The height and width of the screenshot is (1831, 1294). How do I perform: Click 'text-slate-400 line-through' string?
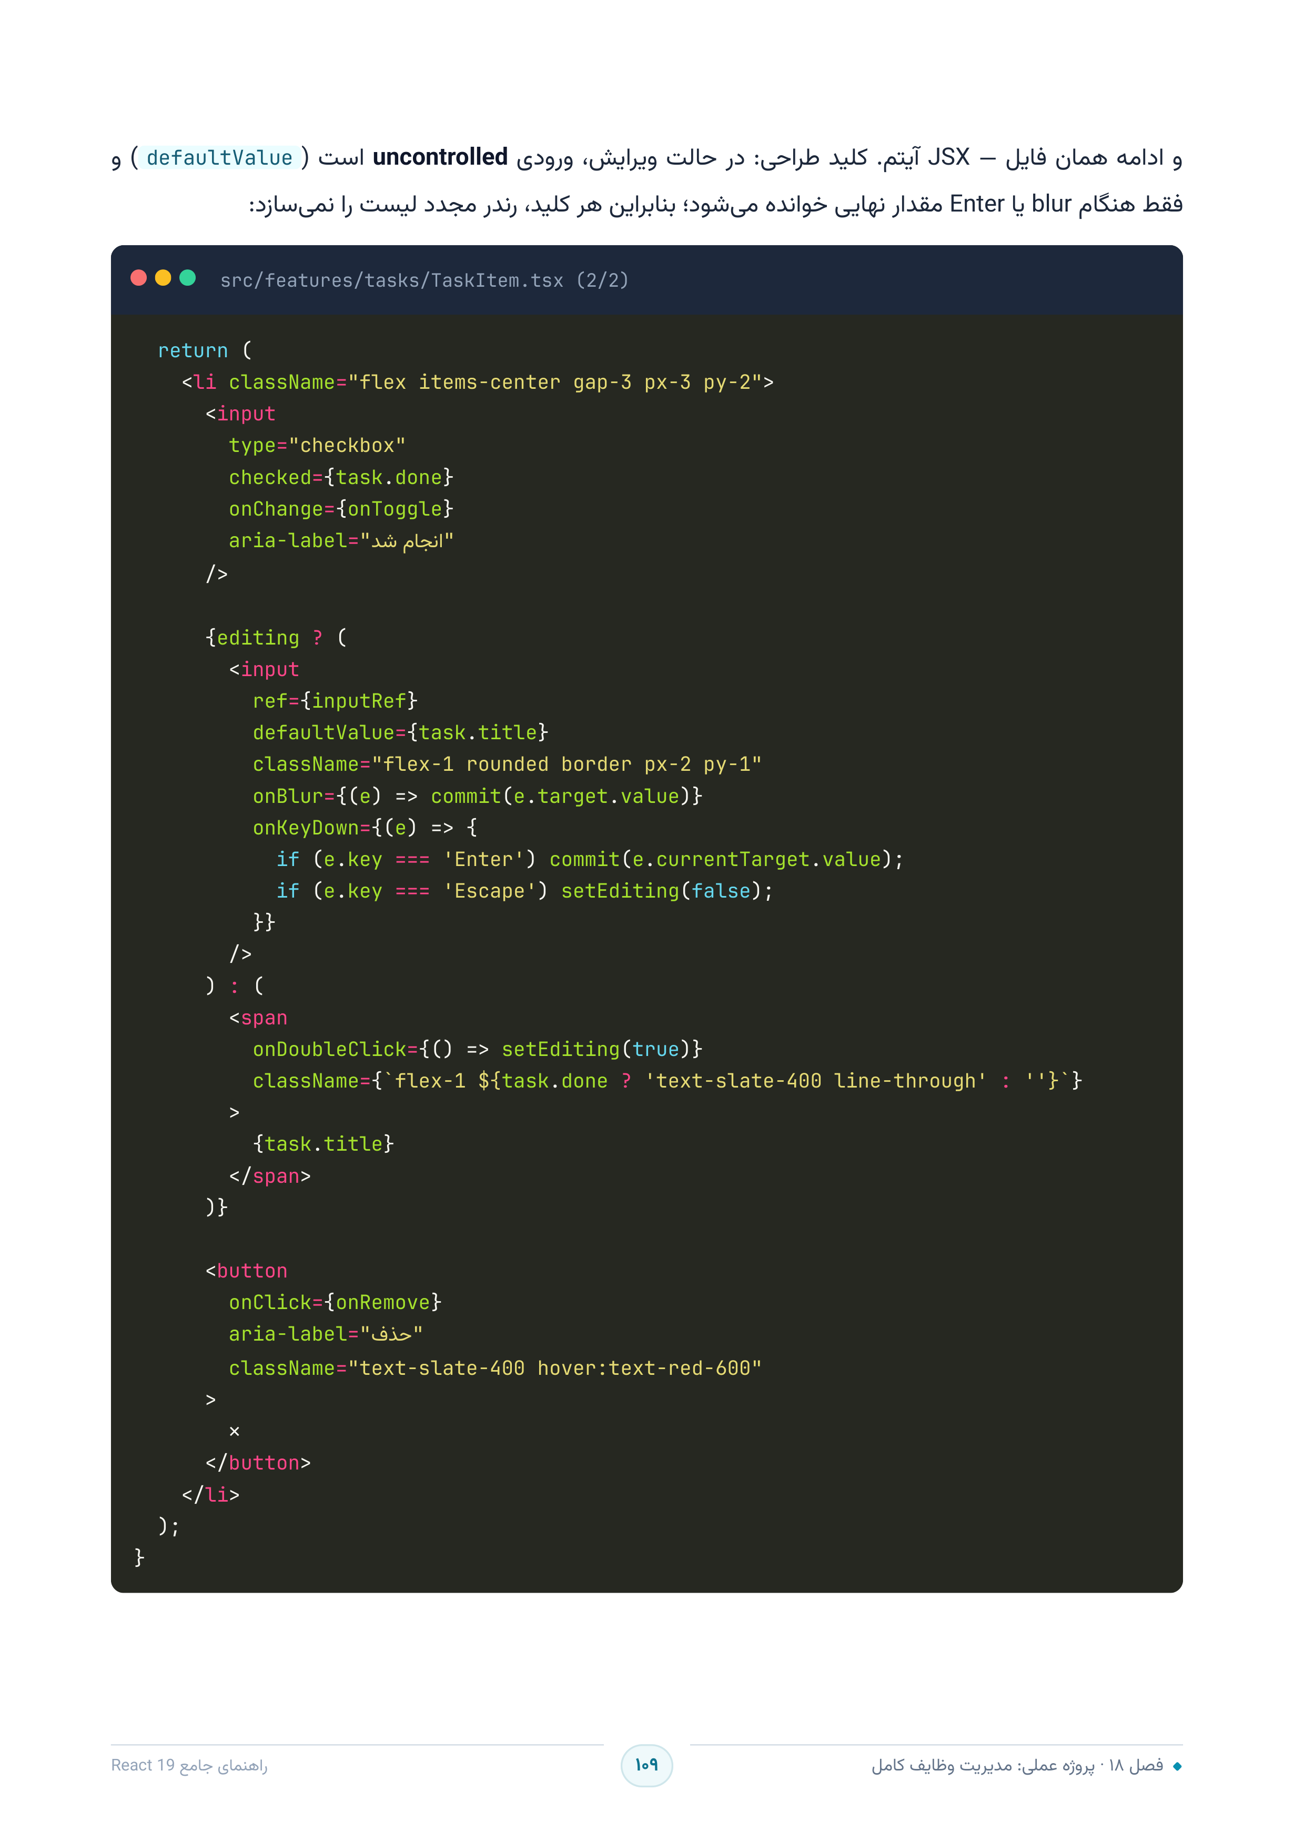tap(816, 1081)
